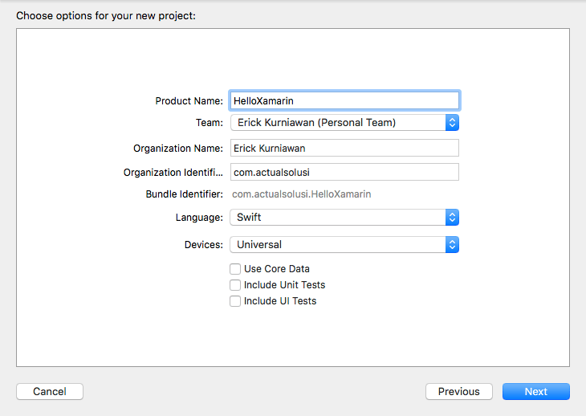Open the Language dropdown set to Swift
The width and height of the screenshot is (586, 416).
coord(337,218)
